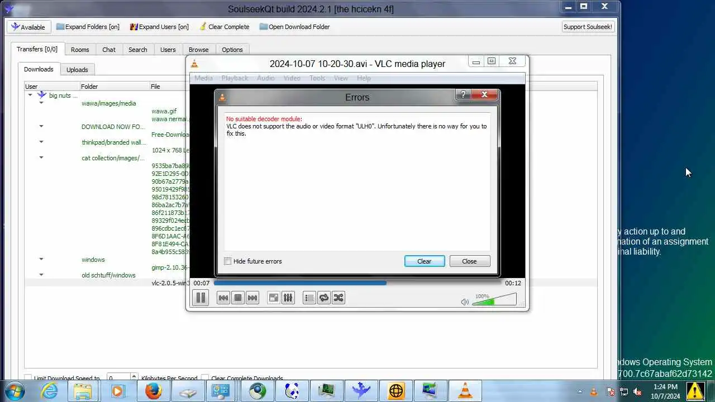The image size is (715, 402).
Task: Open the Windows Media Player taskbar icon
Action: click(117, 391)
